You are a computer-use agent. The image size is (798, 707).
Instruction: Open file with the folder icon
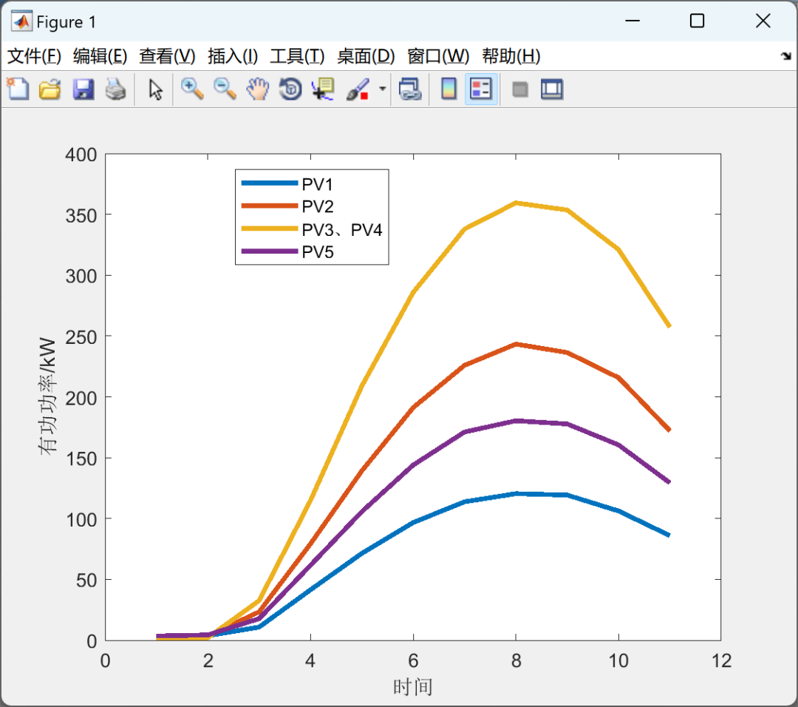(50, 89)
